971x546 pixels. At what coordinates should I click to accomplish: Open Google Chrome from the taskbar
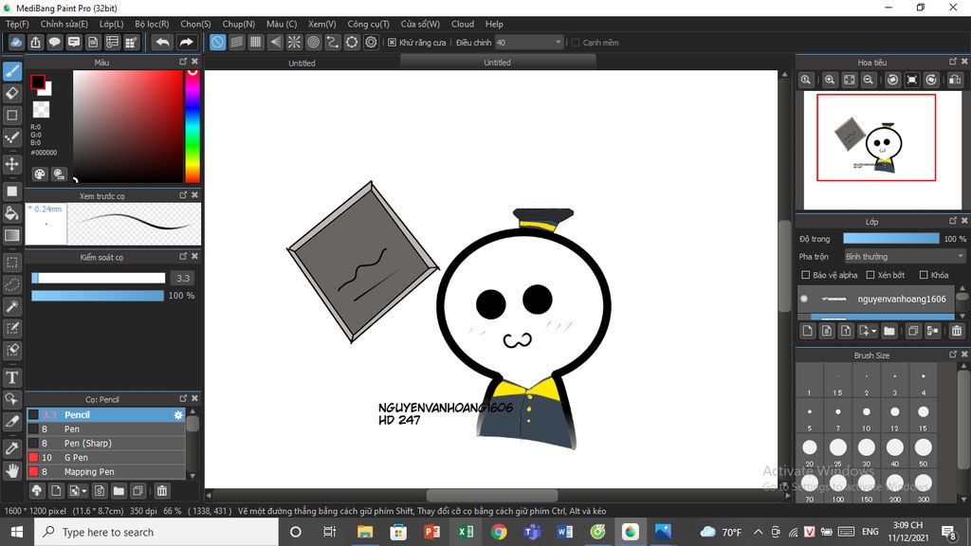[499, 532]
